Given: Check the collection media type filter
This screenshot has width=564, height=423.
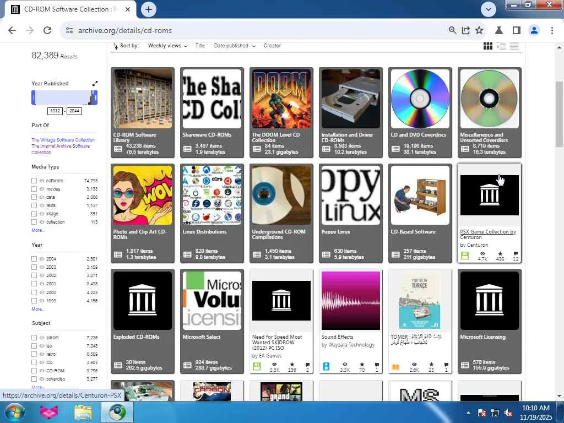Looking at the screenshot, I should click(34, 222).
